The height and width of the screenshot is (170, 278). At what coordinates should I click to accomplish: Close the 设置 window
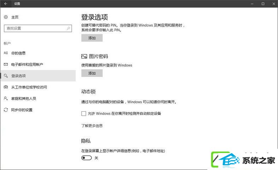[273, 4]
